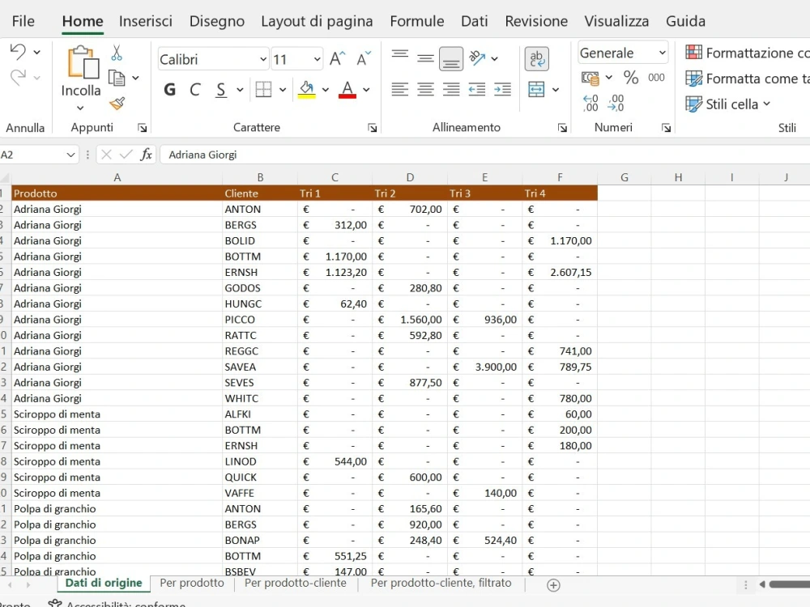Align text to top of cell
The width and height of the screenshot is (810, 607).
400,53
